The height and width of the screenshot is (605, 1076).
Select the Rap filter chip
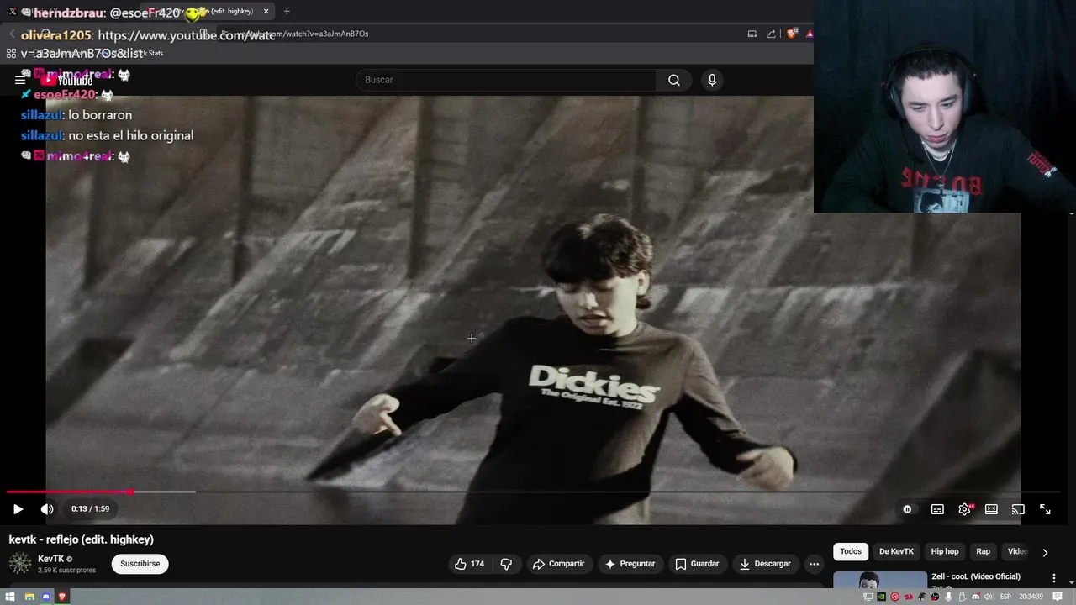[x=983, y=551]
